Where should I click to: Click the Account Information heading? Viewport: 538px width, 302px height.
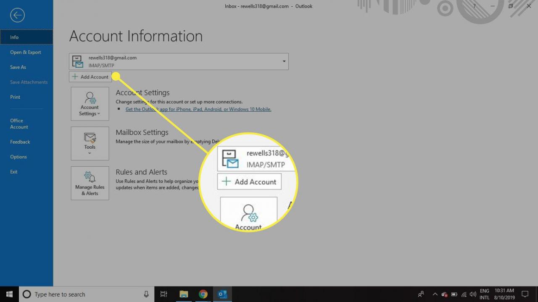(x=136, y=36)
